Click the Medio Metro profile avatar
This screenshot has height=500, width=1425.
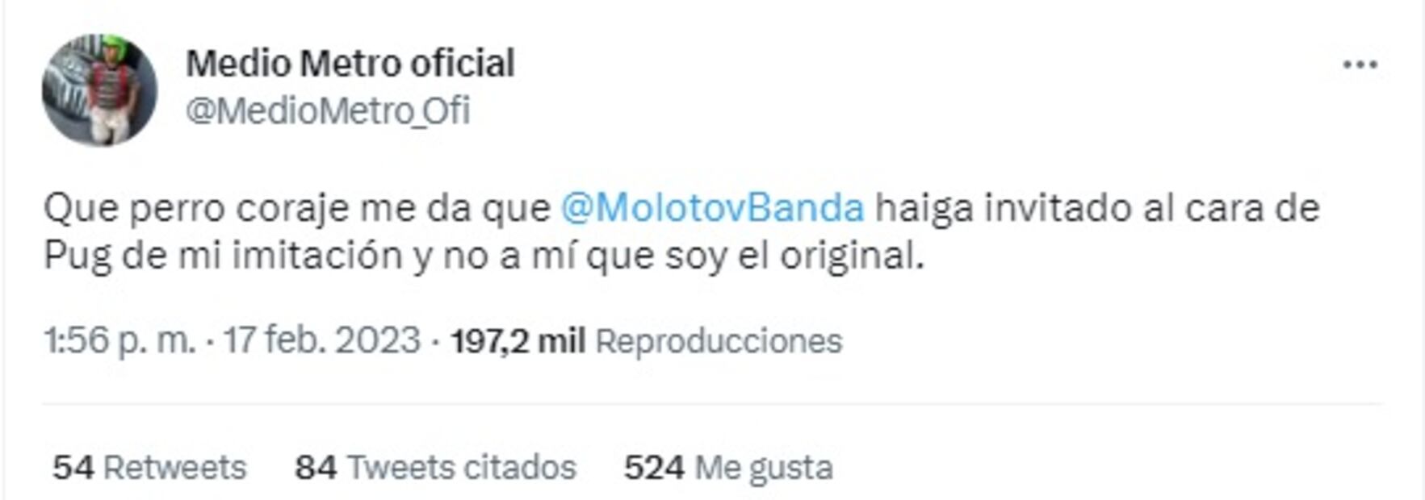click(x=99, y=90)
